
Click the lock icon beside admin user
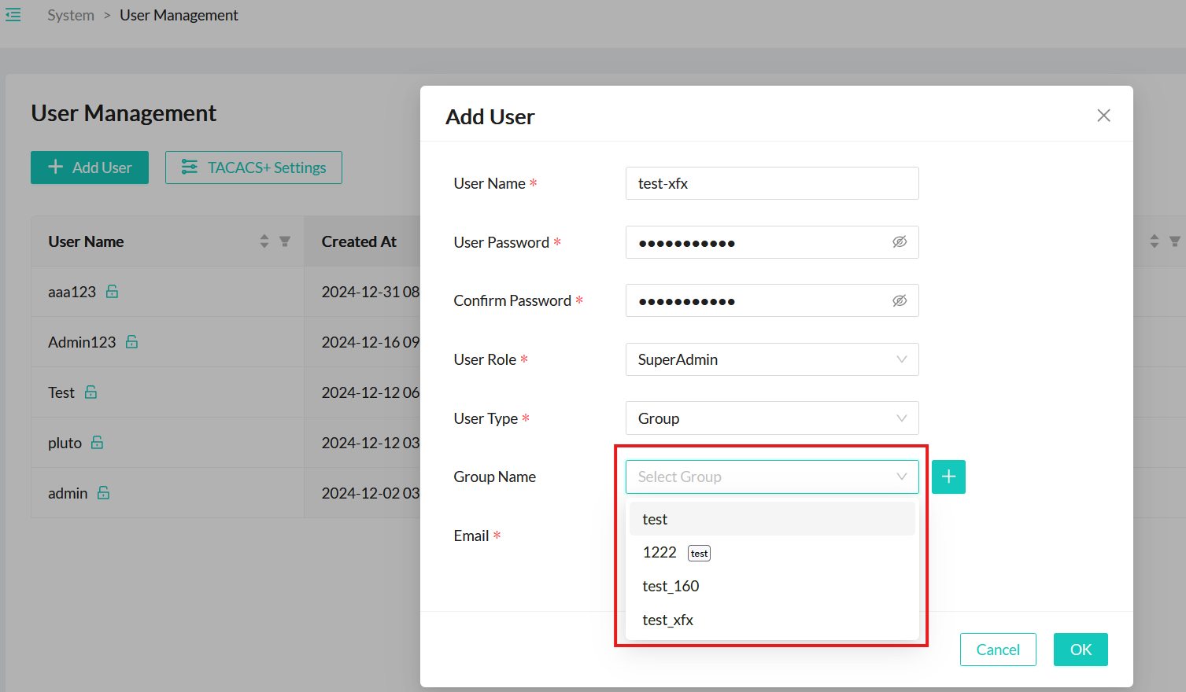tap(103, 493)
